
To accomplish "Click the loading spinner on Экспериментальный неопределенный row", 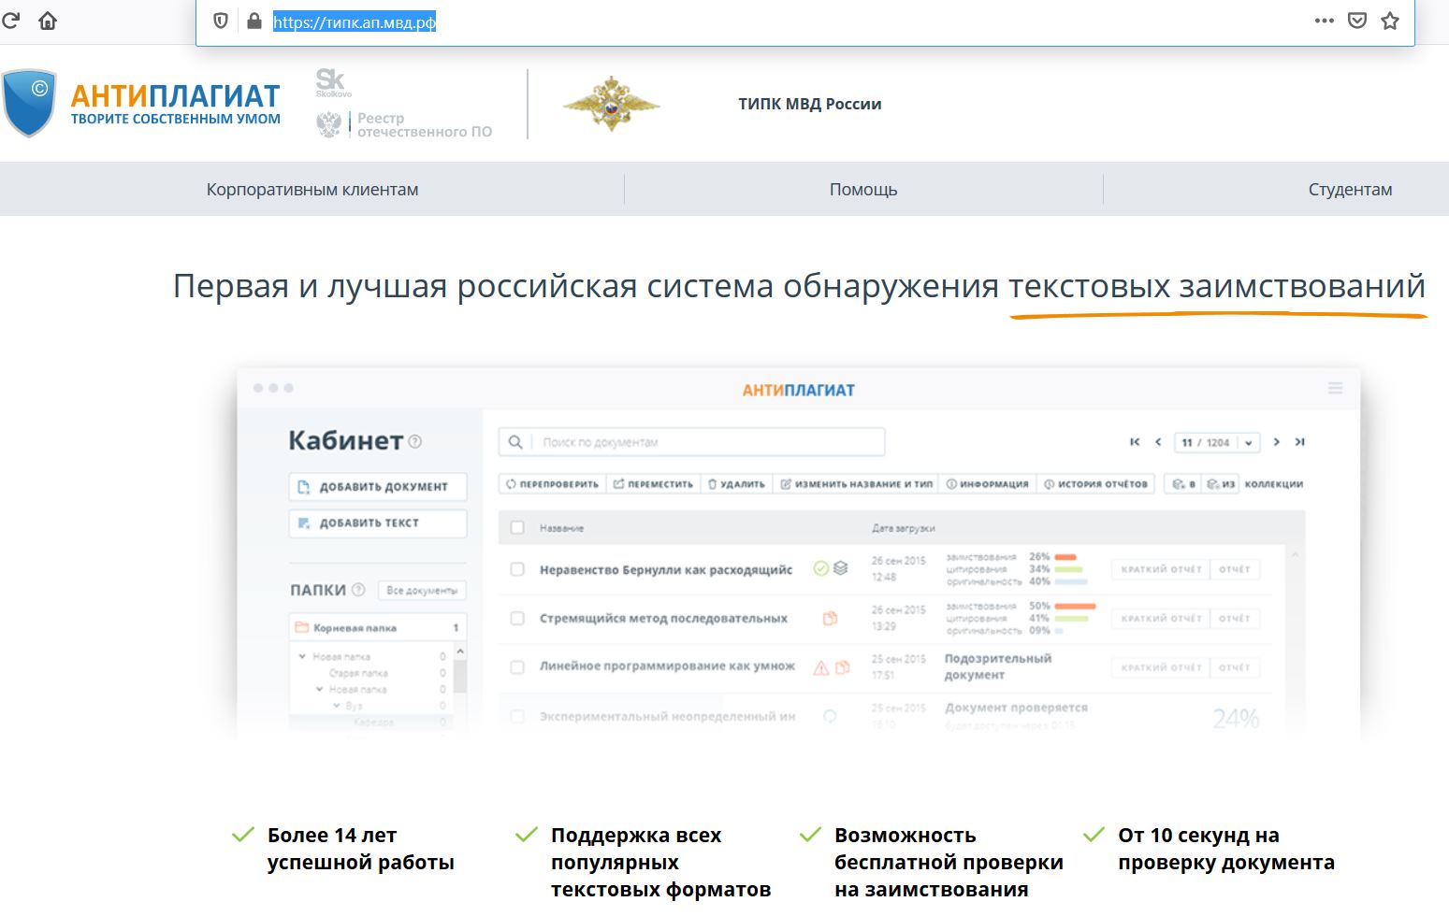I will 829,716.
